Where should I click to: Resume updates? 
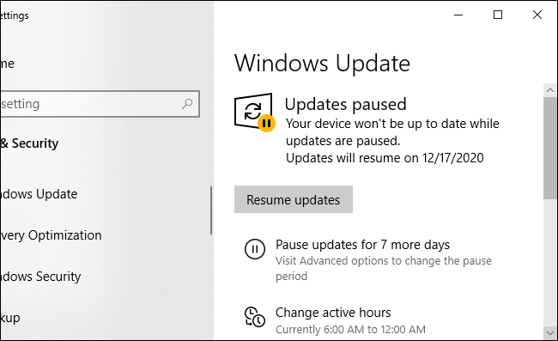tap(294, 199)
